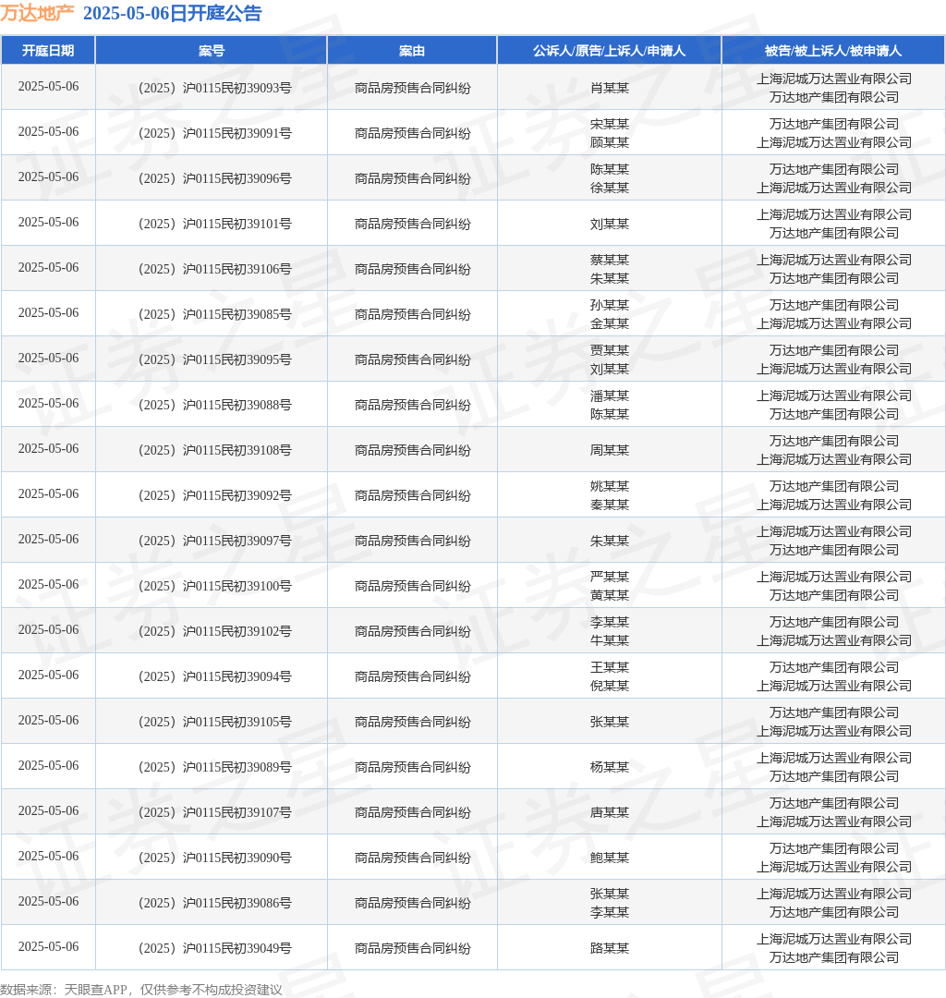Select plaintiff 周某某

[610, 449]
